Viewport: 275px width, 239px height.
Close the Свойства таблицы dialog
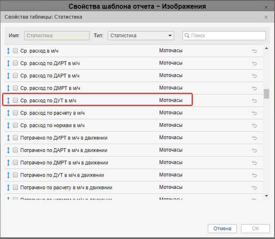click(x=266, y=17)
